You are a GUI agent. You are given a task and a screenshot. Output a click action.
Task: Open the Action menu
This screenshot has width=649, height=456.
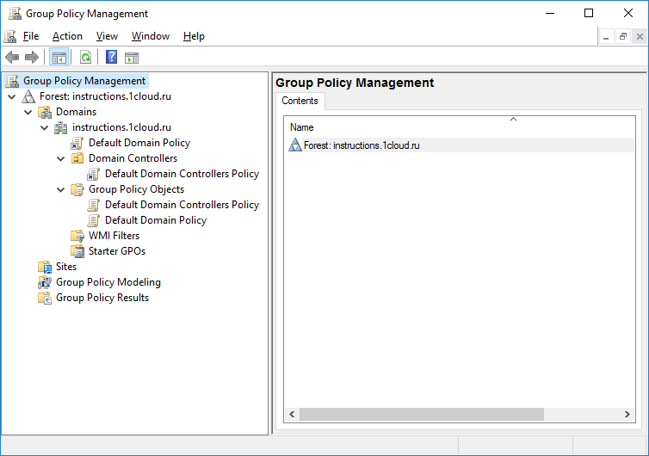coord(67,36)
